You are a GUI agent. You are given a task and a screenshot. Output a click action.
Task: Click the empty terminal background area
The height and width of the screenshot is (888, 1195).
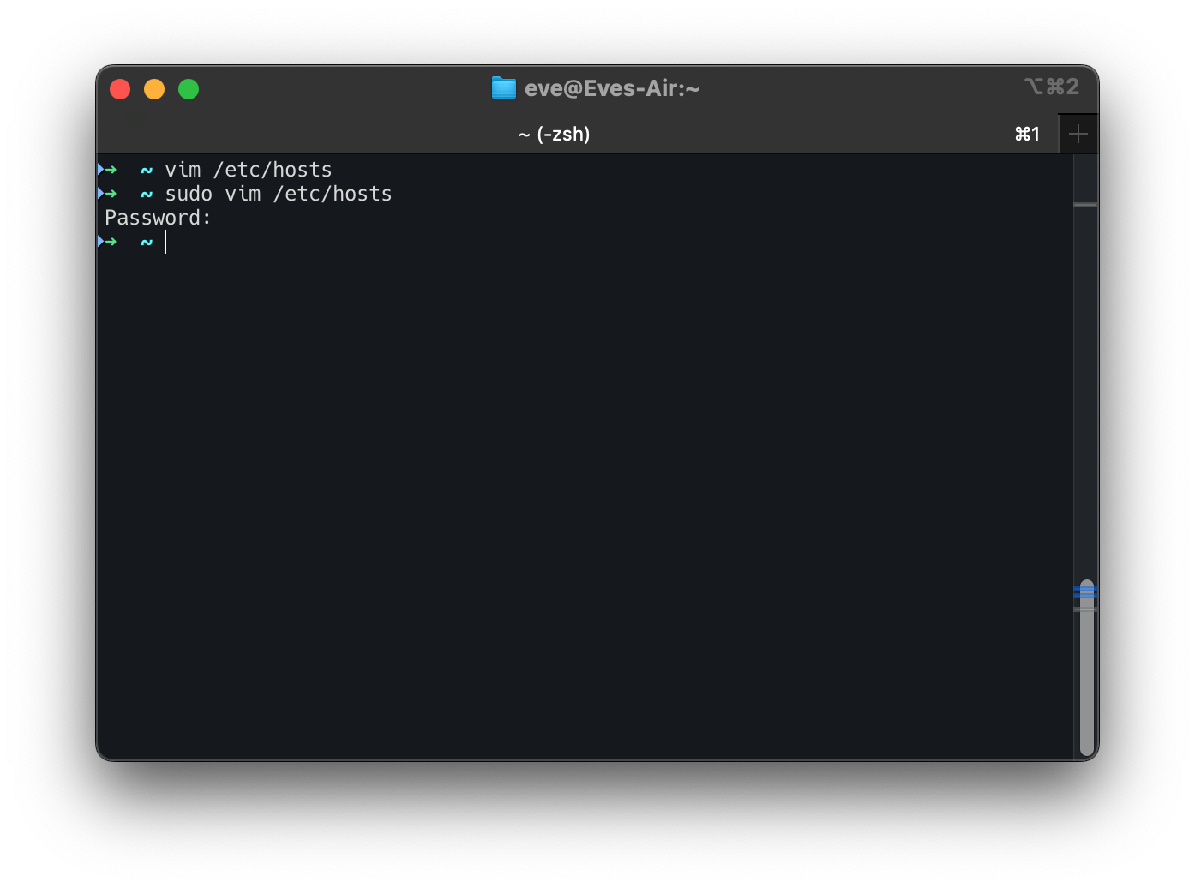click(557, 471)
